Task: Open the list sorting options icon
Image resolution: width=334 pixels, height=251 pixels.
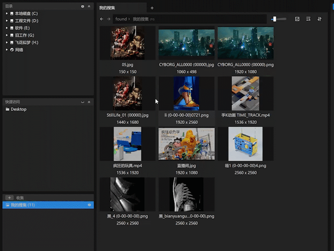Action: point(308,19)
